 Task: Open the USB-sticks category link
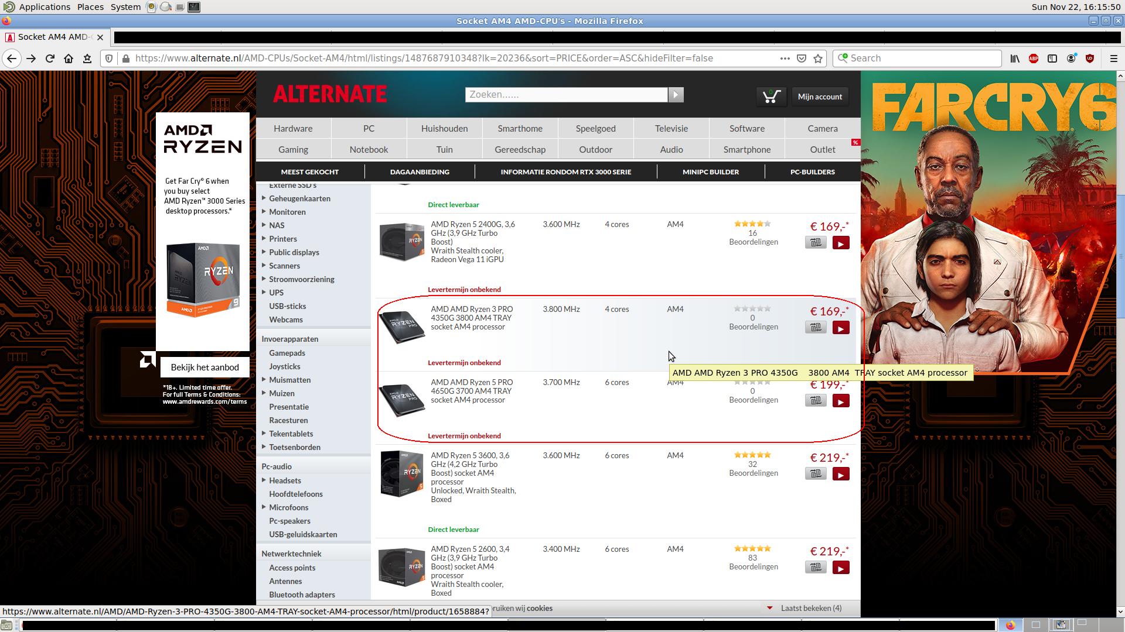(287, 306)
